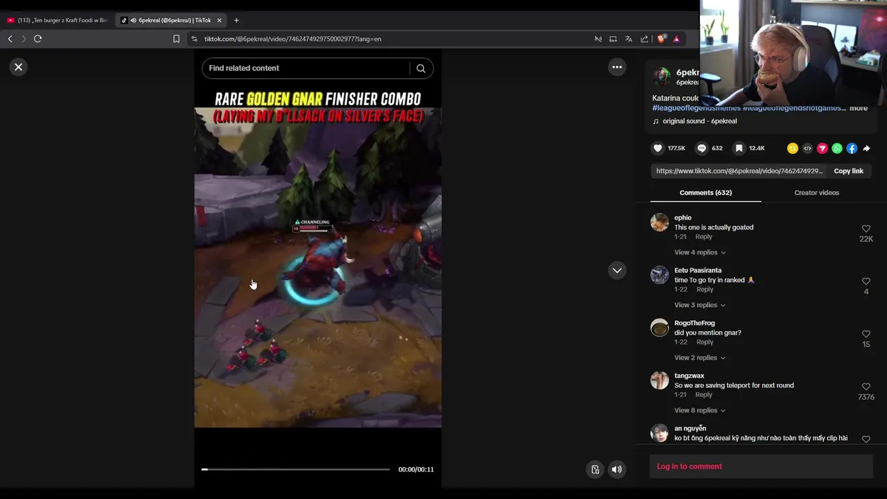Expand View 4 replies under ephie

pos(700,252)
